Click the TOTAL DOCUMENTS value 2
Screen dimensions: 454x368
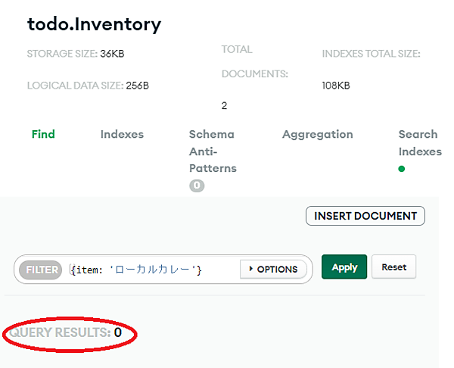(x=225, y=105)
